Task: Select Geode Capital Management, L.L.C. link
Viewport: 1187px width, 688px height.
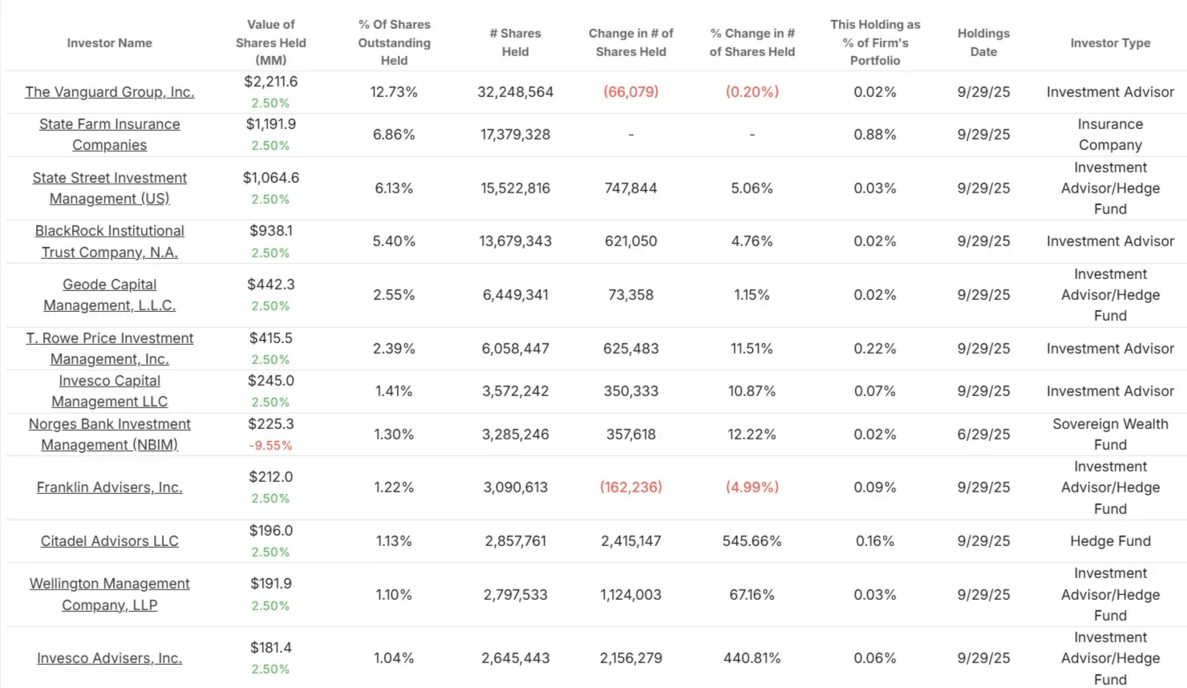Action: point(110,295)
